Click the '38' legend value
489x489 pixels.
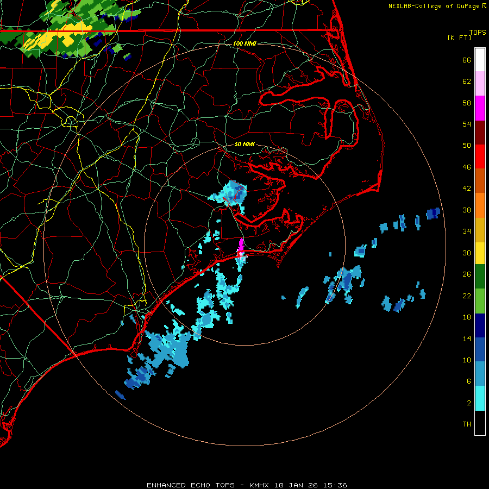pos(467,210)
